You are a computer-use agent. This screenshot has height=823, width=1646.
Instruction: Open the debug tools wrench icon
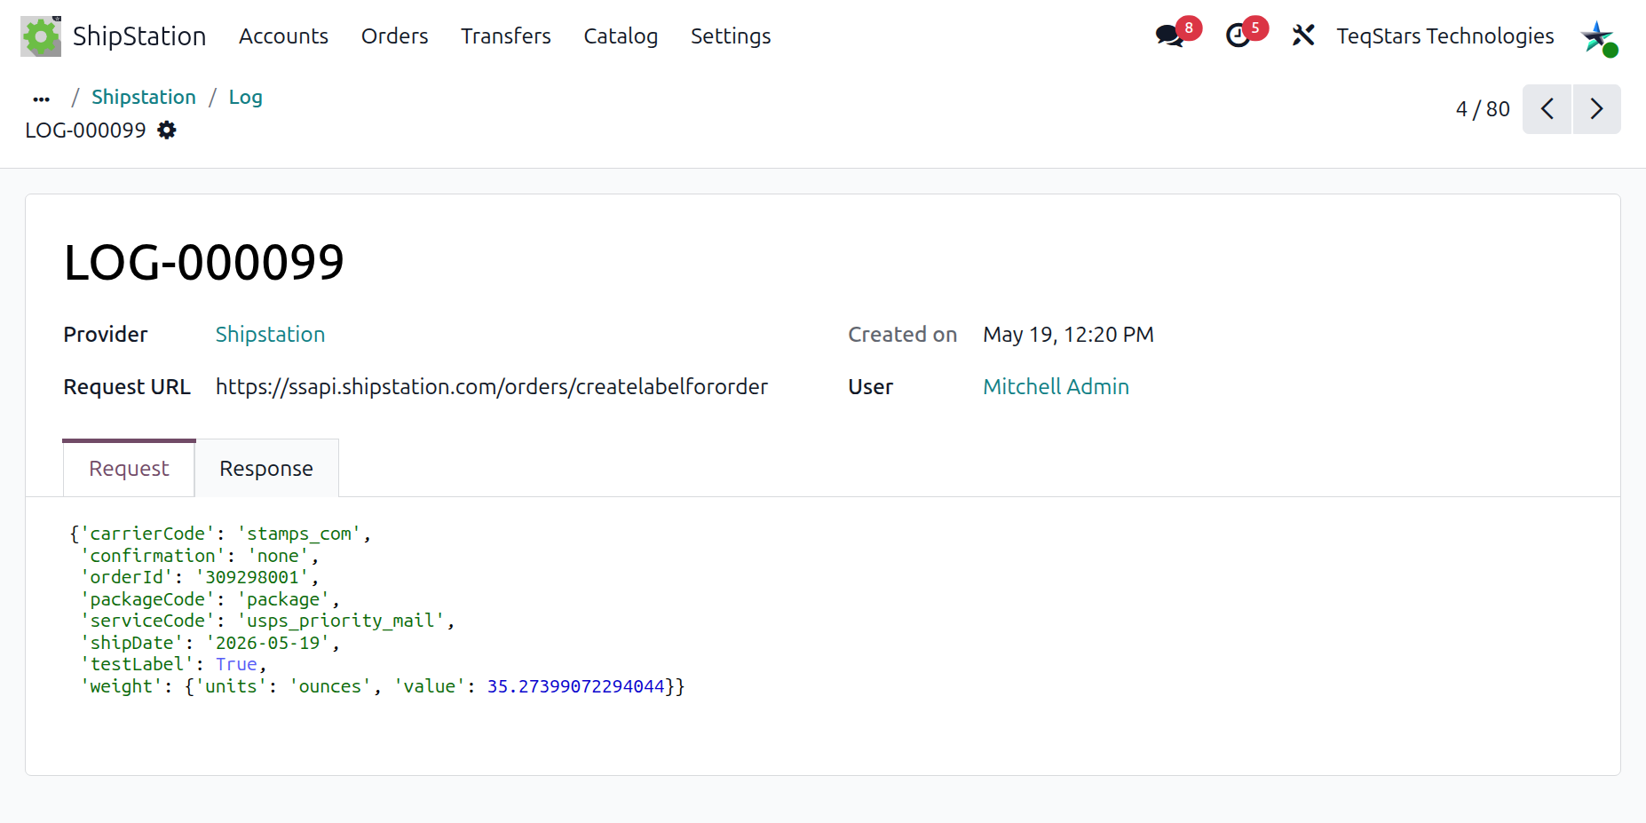click(x=1302, y=36)
